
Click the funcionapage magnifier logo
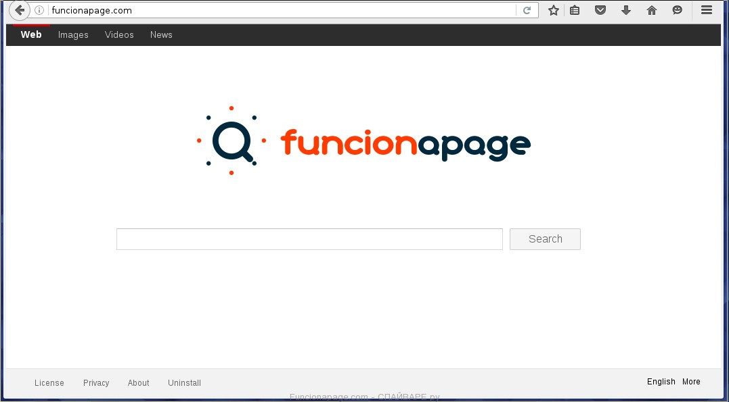pos(231,140)
